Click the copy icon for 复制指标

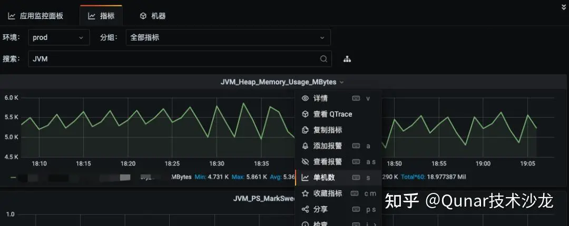(x=305, y=130)
